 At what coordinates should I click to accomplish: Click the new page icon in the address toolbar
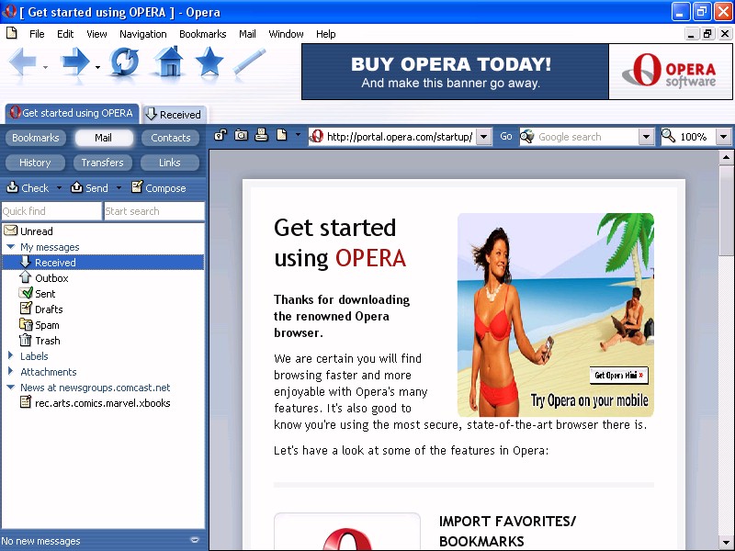[282, 136]
